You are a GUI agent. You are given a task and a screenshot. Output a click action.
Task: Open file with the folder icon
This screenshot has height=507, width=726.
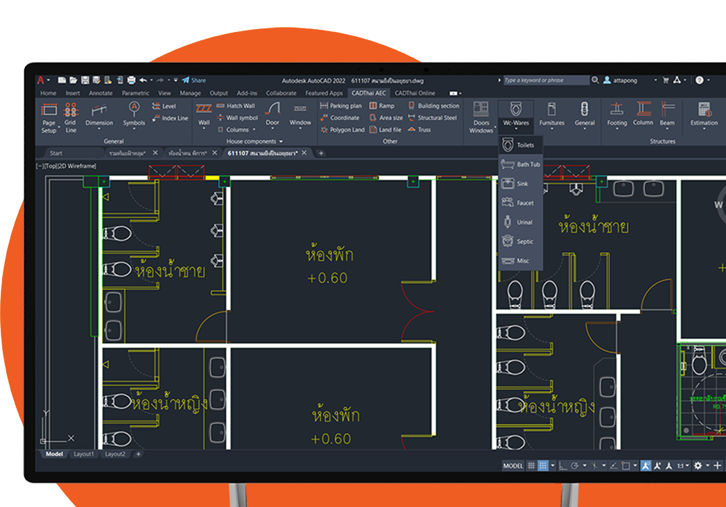74,80
